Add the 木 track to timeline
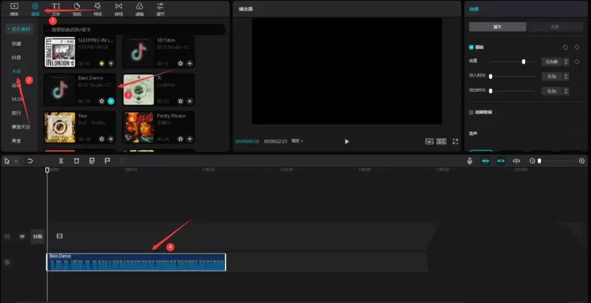Screen dimensions: 591x303 [x=189, y=101]
